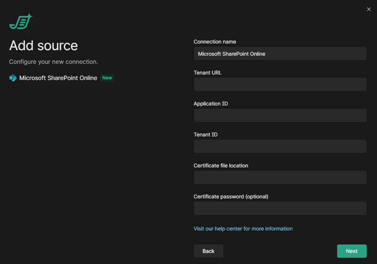Click into the Tenant ID field

[280, 146]
